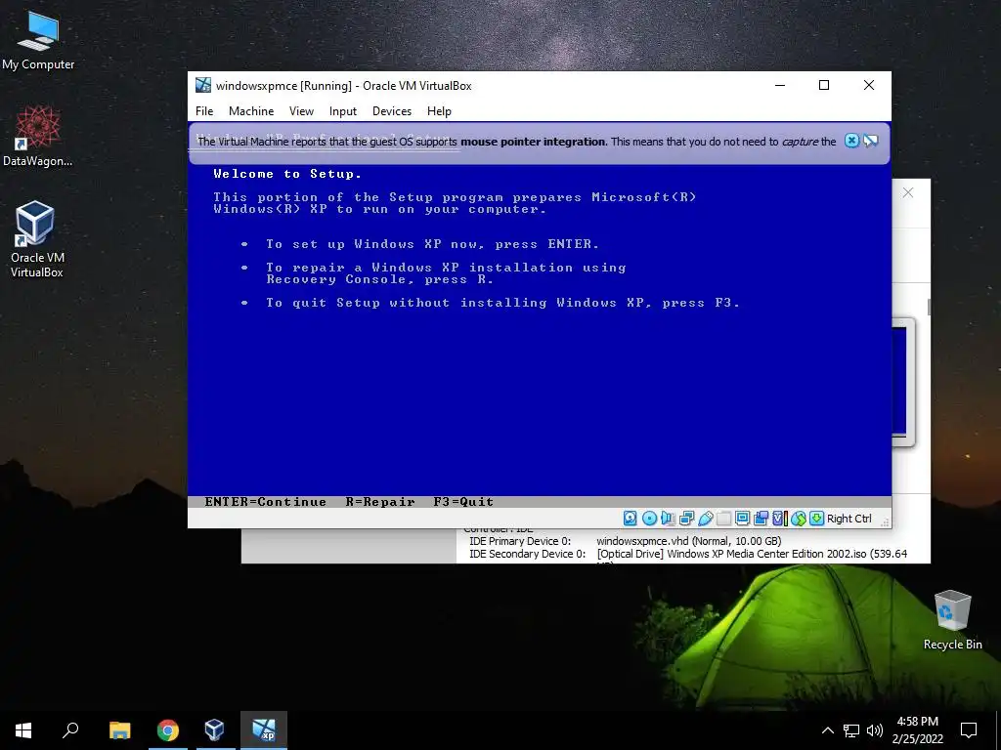
Task: Click the network tray icon
Action: (851, 730)
